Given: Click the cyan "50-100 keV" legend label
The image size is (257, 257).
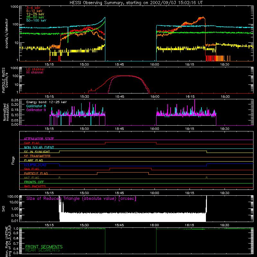Looking at the screenshot, I should pos(36,21).
